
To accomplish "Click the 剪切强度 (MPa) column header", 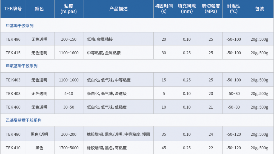I will click(210, 9).
